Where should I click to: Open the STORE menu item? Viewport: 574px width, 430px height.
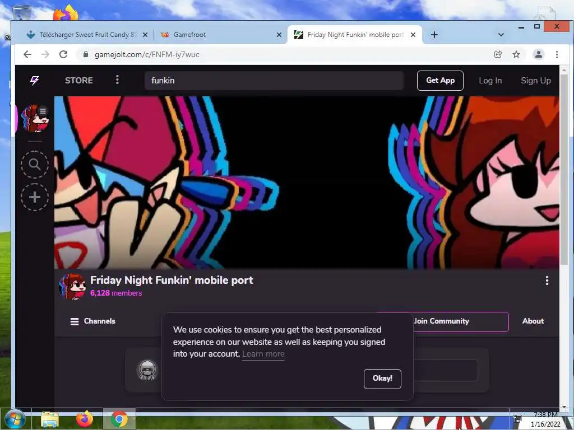[x=78, y=81]
